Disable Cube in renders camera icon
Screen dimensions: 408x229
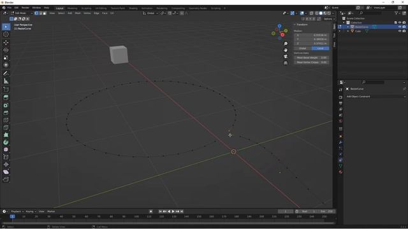point(404,31)
